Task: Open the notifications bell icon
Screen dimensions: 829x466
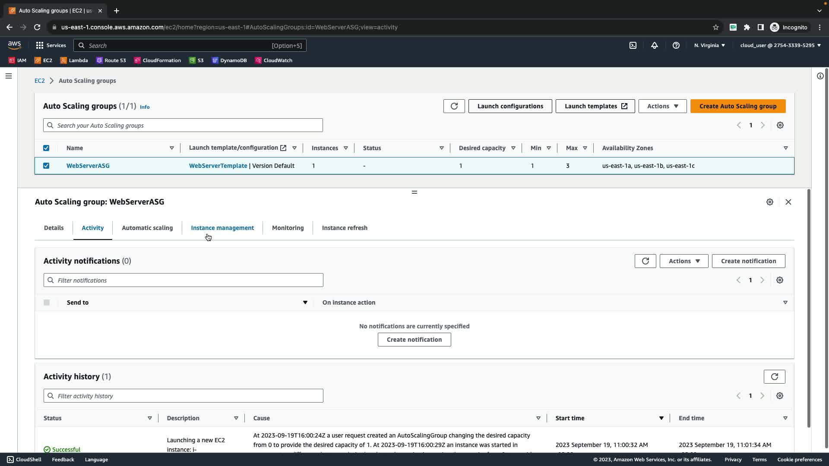Action: pos(655,45)
